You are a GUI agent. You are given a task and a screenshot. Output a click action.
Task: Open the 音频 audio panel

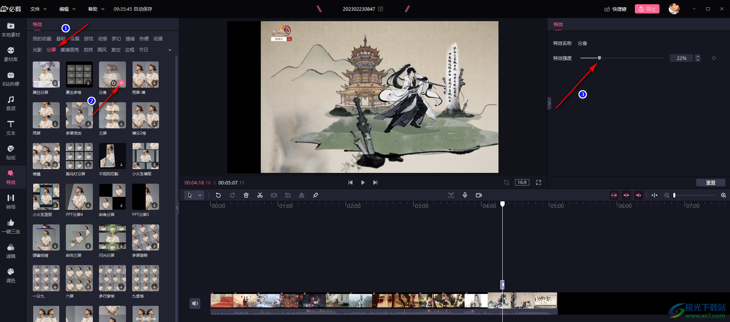(11, 103)
